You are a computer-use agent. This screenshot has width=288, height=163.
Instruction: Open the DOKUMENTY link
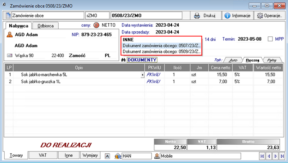[x=142, y=60]
